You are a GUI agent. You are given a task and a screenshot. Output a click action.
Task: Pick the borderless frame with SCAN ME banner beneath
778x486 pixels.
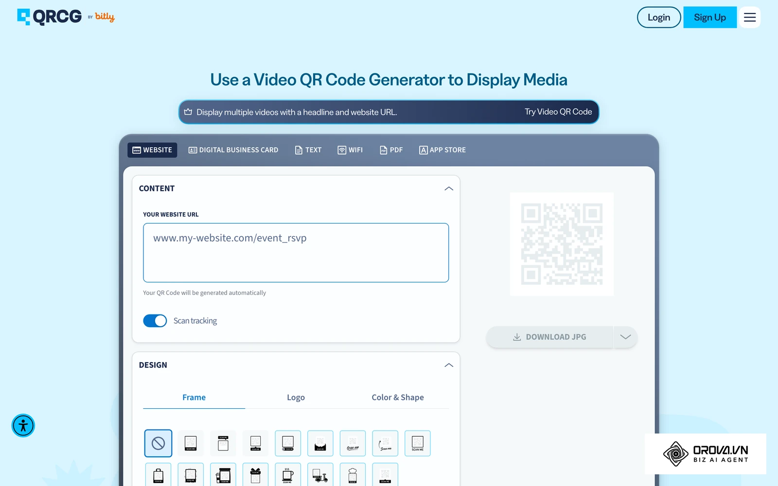[385, 475]
